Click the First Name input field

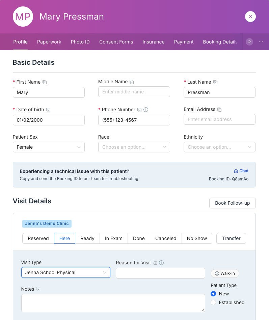49,92
